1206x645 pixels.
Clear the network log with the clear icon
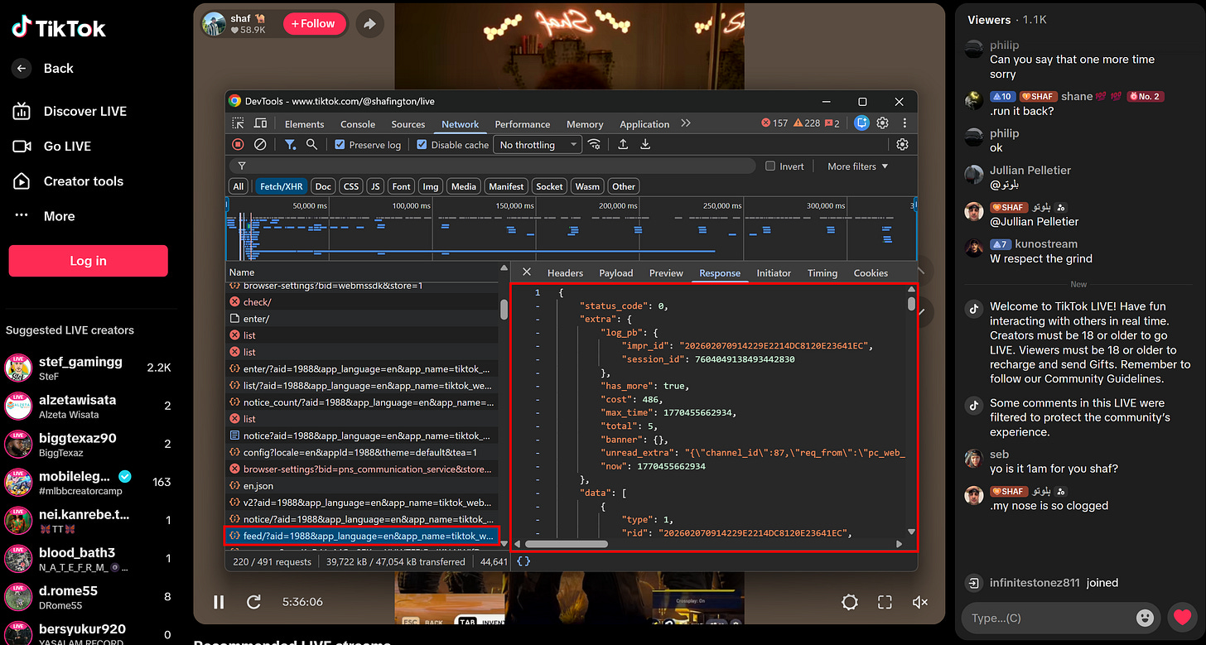click(x=260, y=144)
